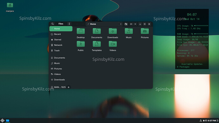This screenshot has width=219, height=123.
Task: Click the File Sys: 45.4MiB text on the widget
Action: (192, 45)
